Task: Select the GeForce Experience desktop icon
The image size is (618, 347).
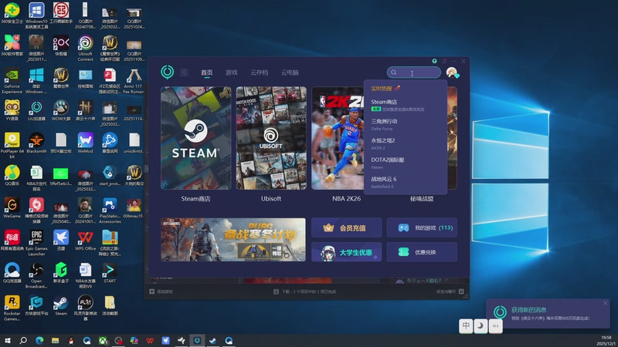Action: [12, 81]
